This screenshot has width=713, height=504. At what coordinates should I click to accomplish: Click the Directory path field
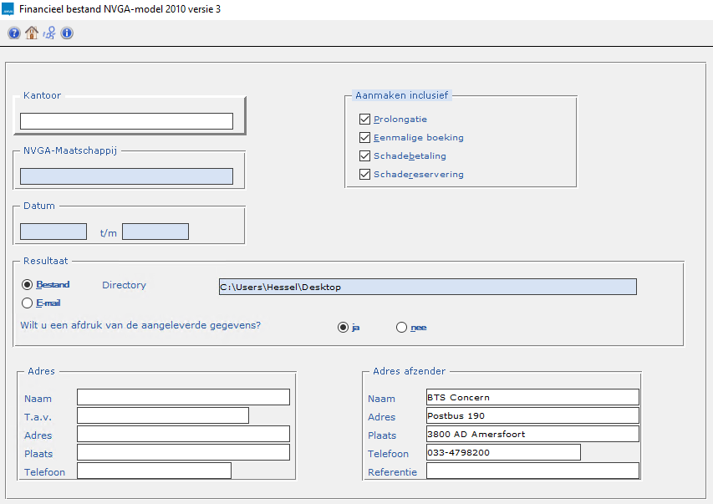426,287
